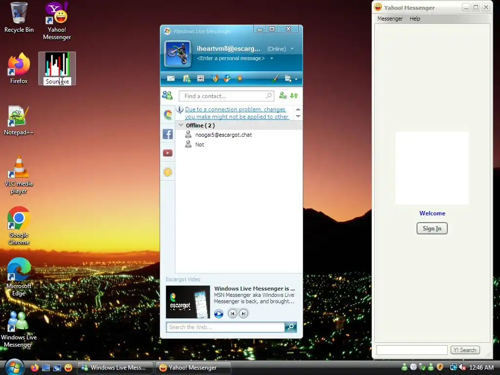Select contact noogai5@escargot.chat
This screenshot has height=375, width=500.
click(x=224, y=135)
